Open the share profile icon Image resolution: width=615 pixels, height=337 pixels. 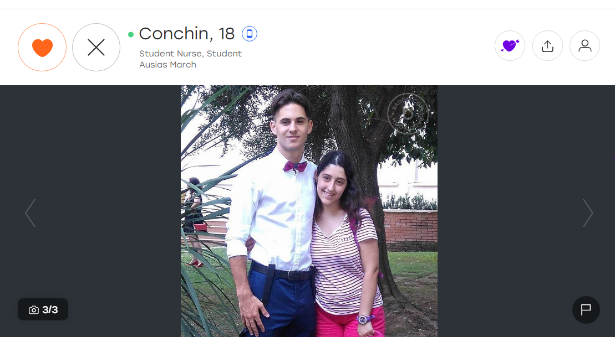(x=547, y=46)
